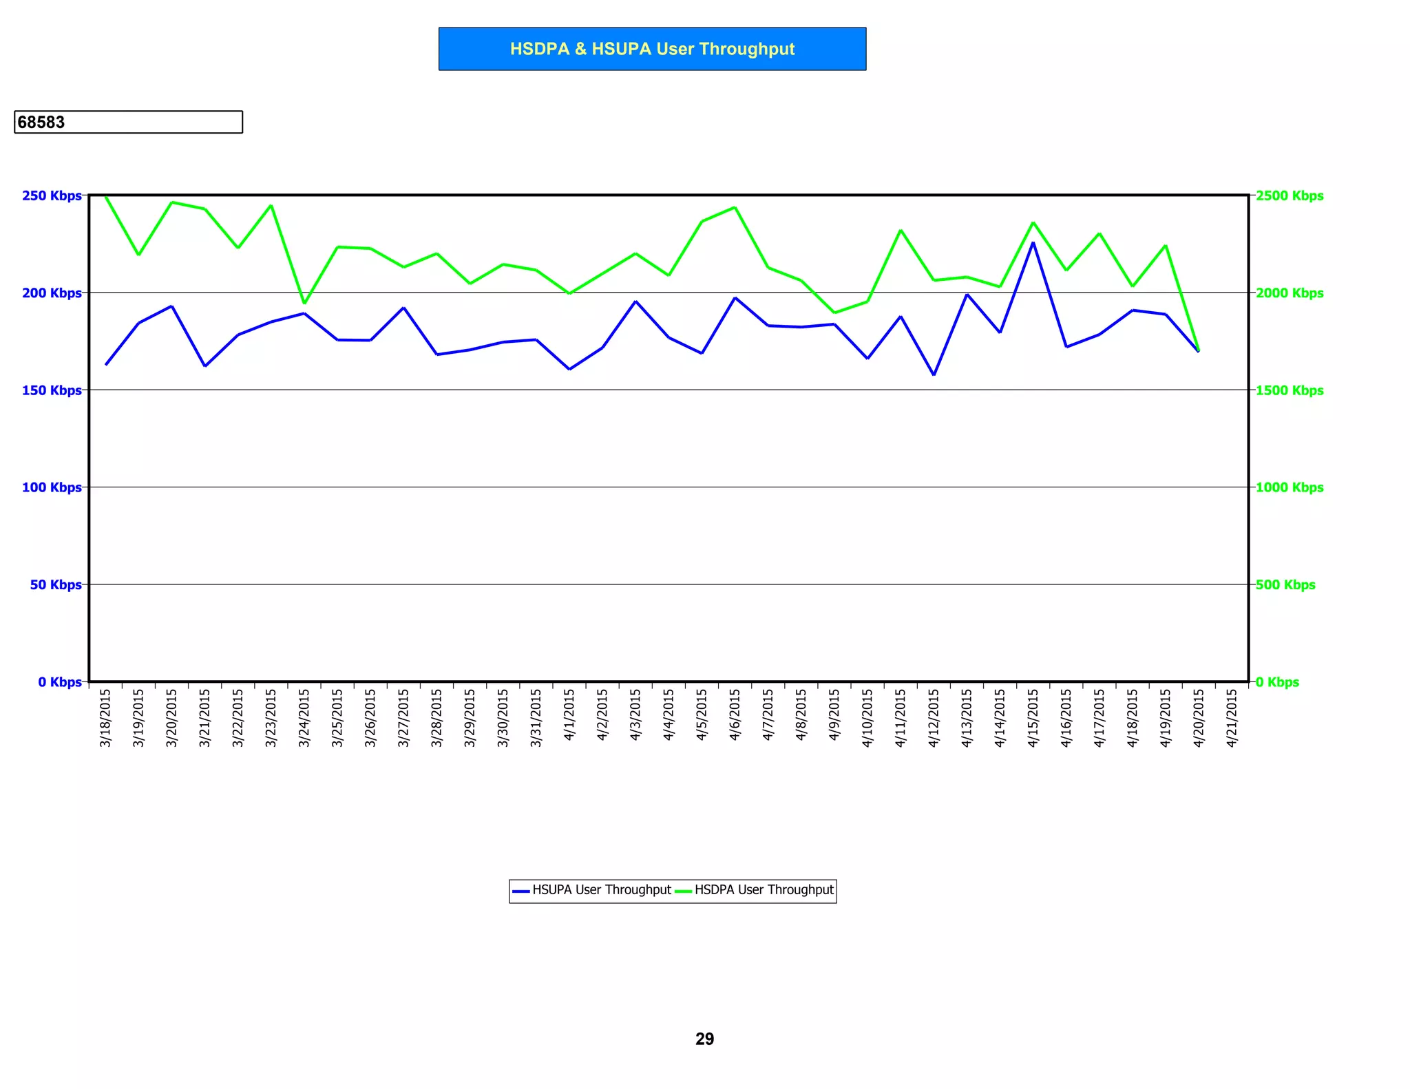Click the HSUPA peak point on 4/15/2015

click(x=1033, y=242)
